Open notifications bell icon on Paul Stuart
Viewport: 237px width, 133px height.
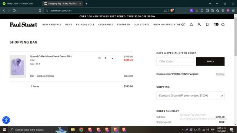click(191, 24)
